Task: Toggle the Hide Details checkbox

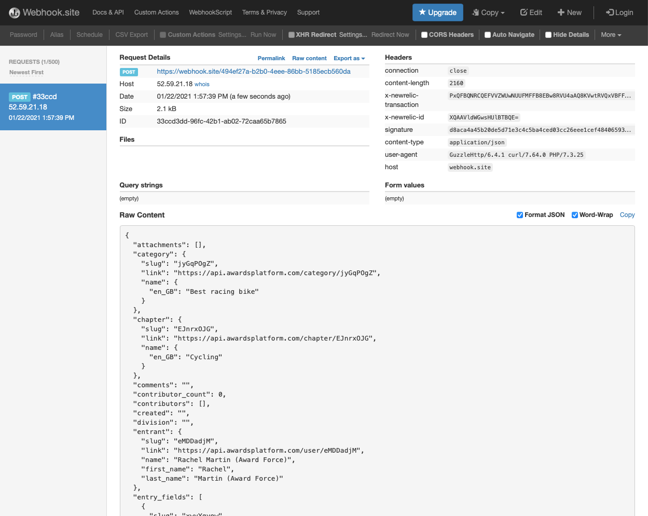Action: (x=548, y=35)
